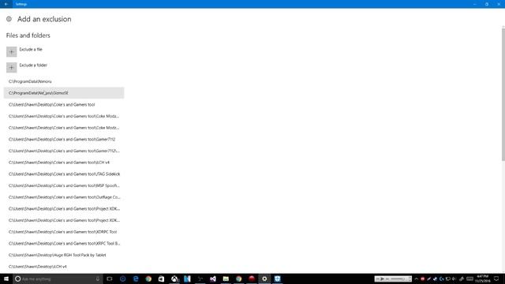Open the red ball app on taskbar

point(252,278)
